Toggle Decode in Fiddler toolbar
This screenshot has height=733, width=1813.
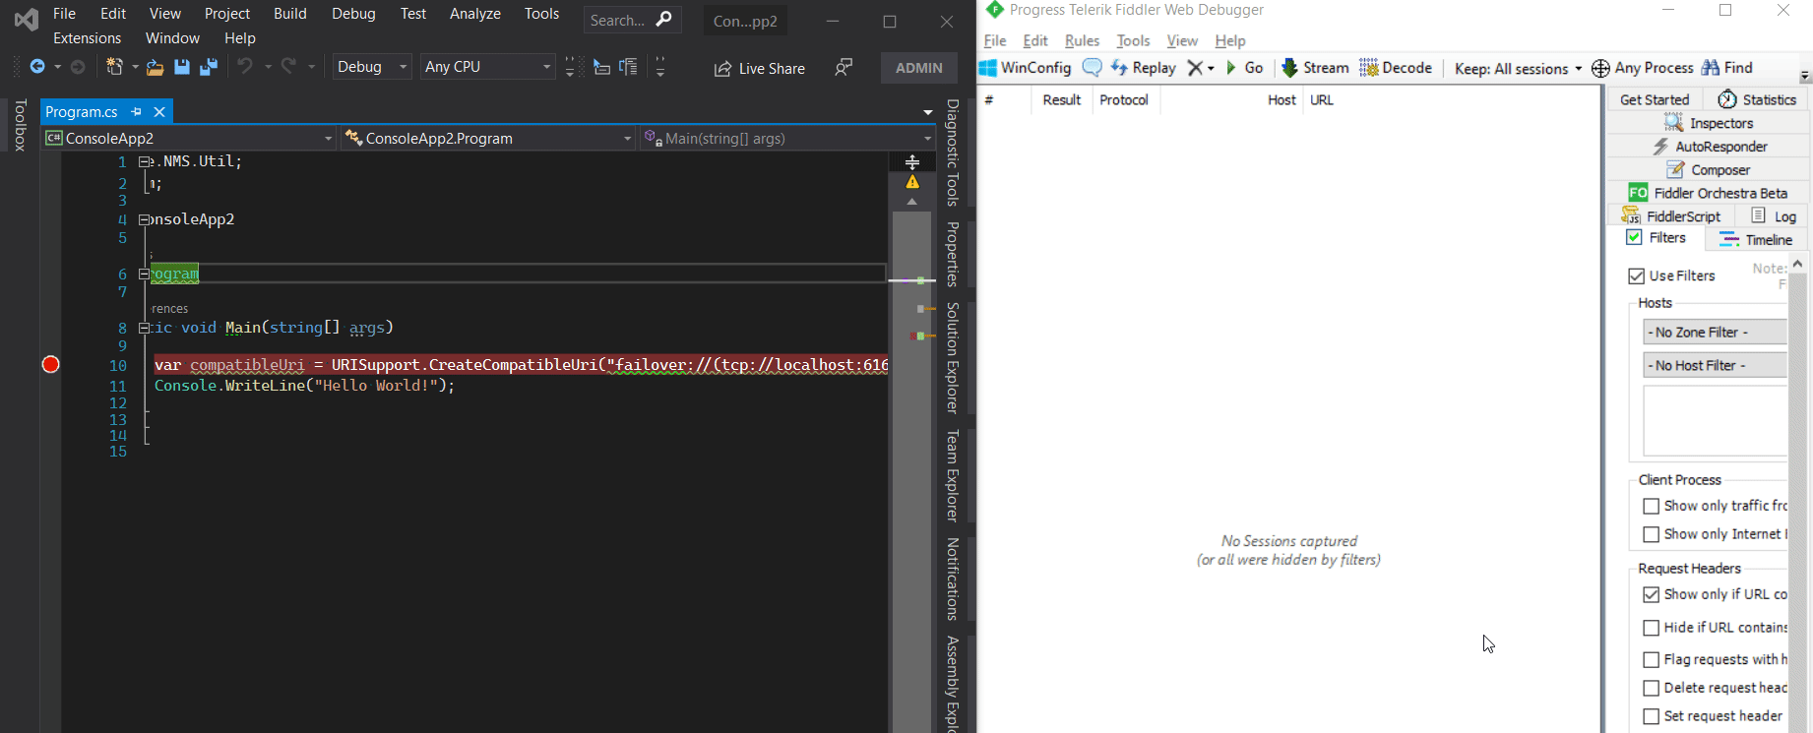click(1396, 68)
